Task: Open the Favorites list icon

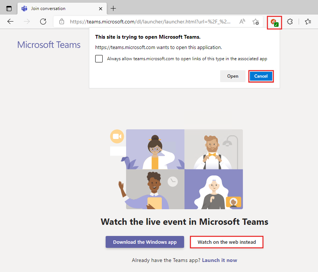Action: pos(308,22)
